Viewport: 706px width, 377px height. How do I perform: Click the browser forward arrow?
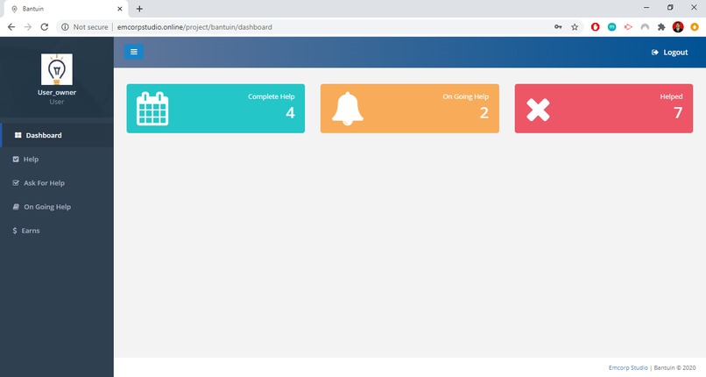(28, 27)
